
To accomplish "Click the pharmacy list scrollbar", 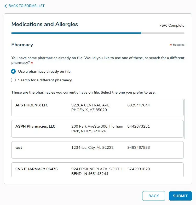I will coord(184,118).
